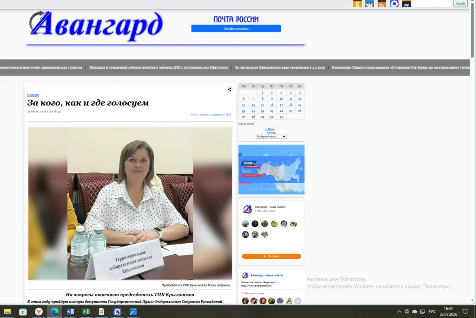Click the site search input field
This screenshot has width=476, height=318.
point(432,3)
